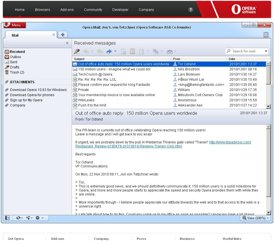Compose a new message with the pen icon
The width and height of the screenshot is (274, 241).
coord(77,51)
